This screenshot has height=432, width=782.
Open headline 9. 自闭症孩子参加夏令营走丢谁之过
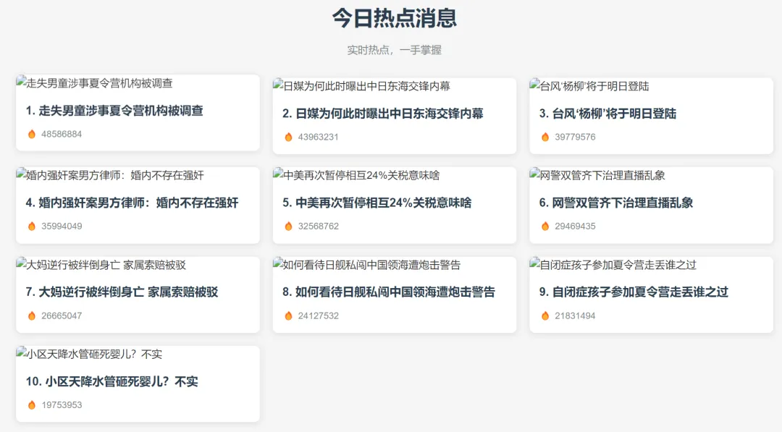point(634,292)
